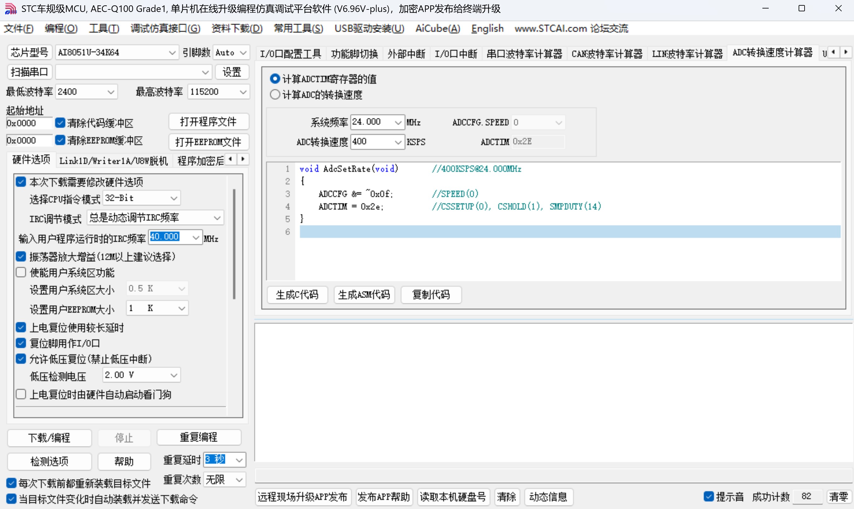Click 远程现场升级APP发布 button
This screenshot has height=509, width=854.
(x=303, y=497)
